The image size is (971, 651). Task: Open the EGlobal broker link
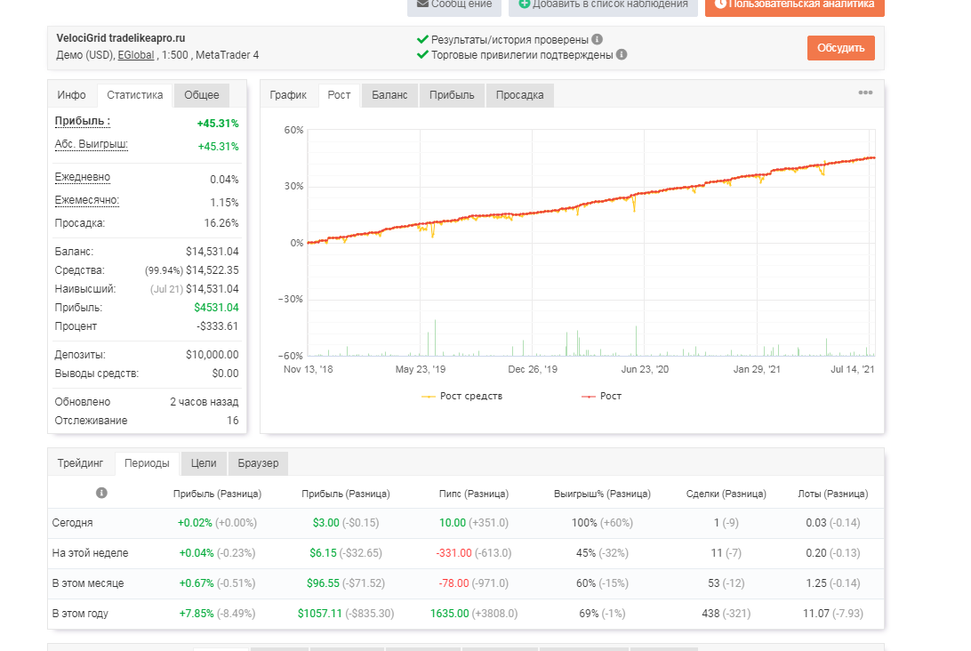[x=136, y=55]
